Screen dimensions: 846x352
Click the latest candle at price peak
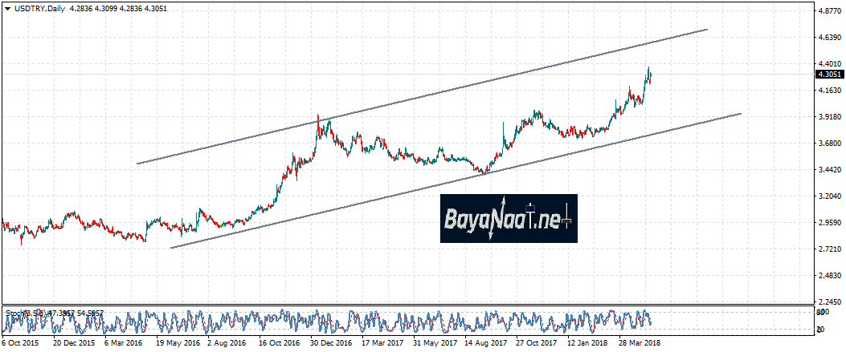point(648,74)
